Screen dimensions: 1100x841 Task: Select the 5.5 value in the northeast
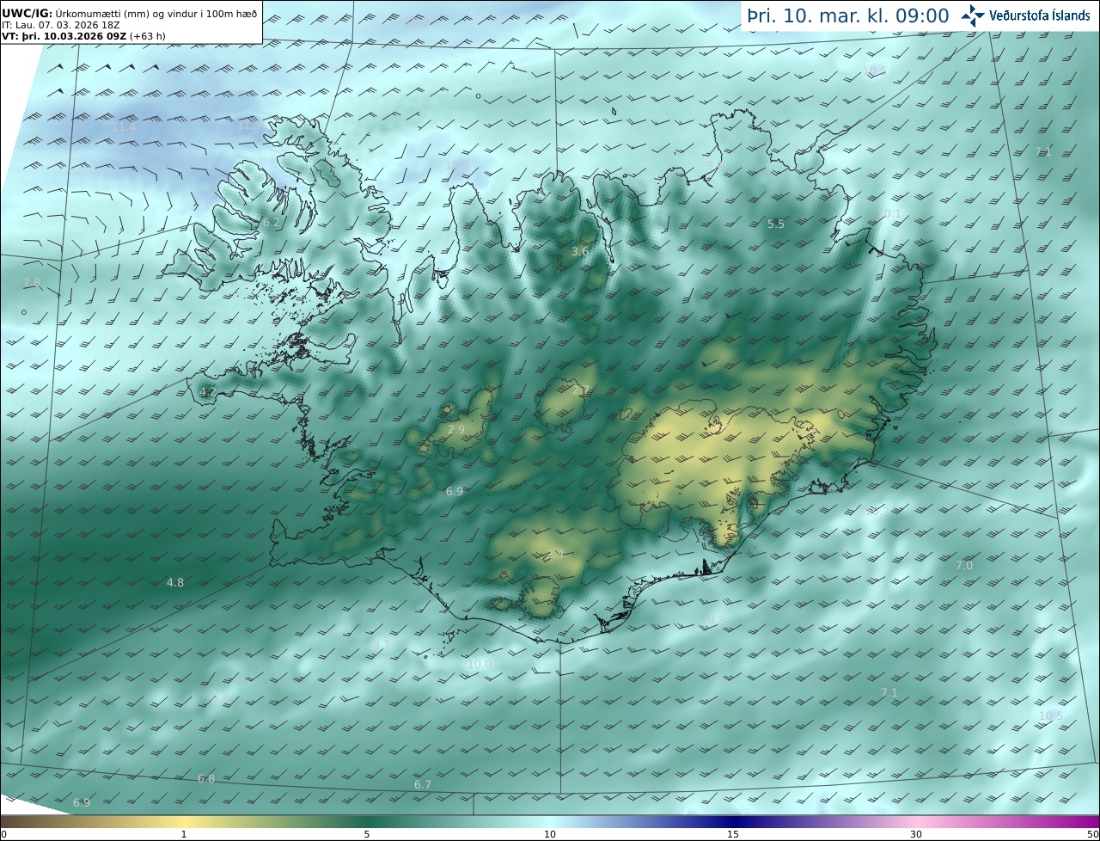point(776,224)
